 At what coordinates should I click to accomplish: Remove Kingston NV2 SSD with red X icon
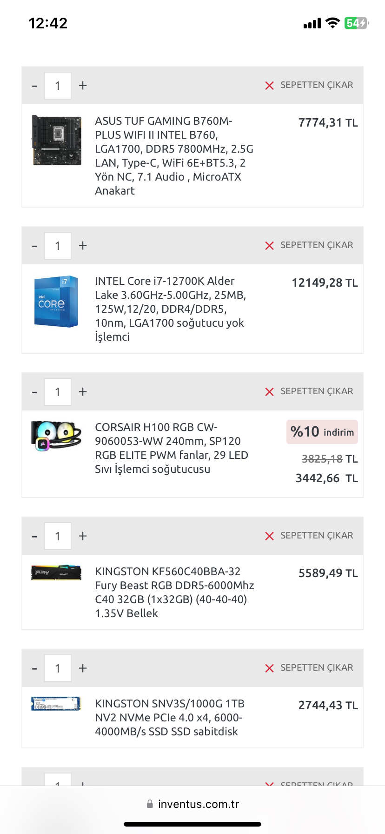coord(269,668)
